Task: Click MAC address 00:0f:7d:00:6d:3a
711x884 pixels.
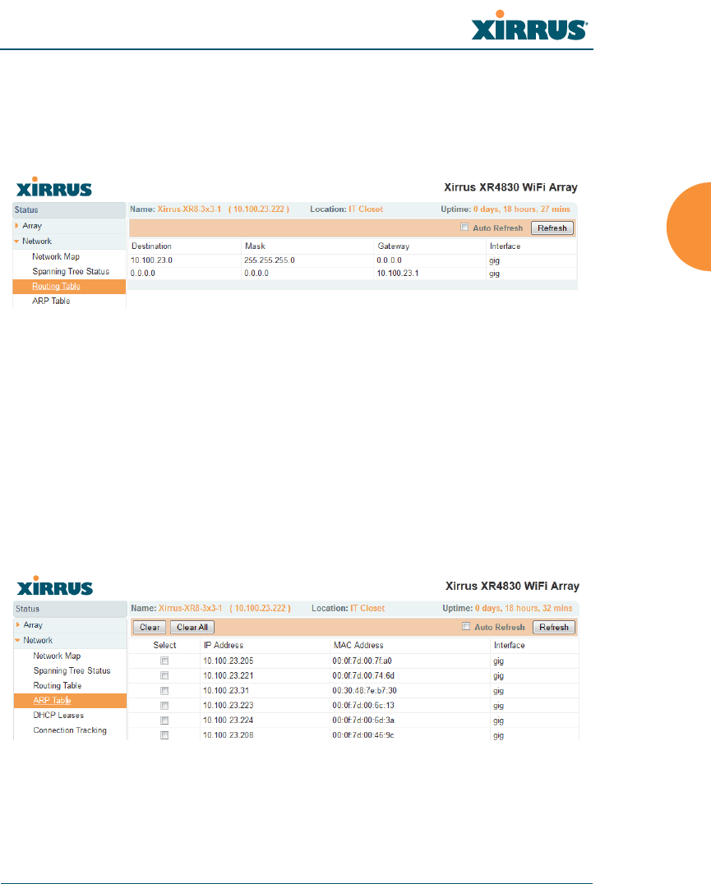Action: tap(363, 721)
